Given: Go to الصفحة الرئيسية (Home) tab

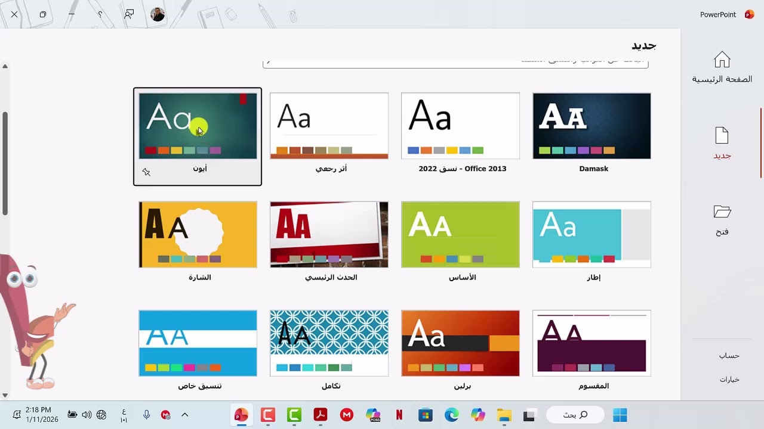Looking at the screenshot, I should tap(722, 67).
